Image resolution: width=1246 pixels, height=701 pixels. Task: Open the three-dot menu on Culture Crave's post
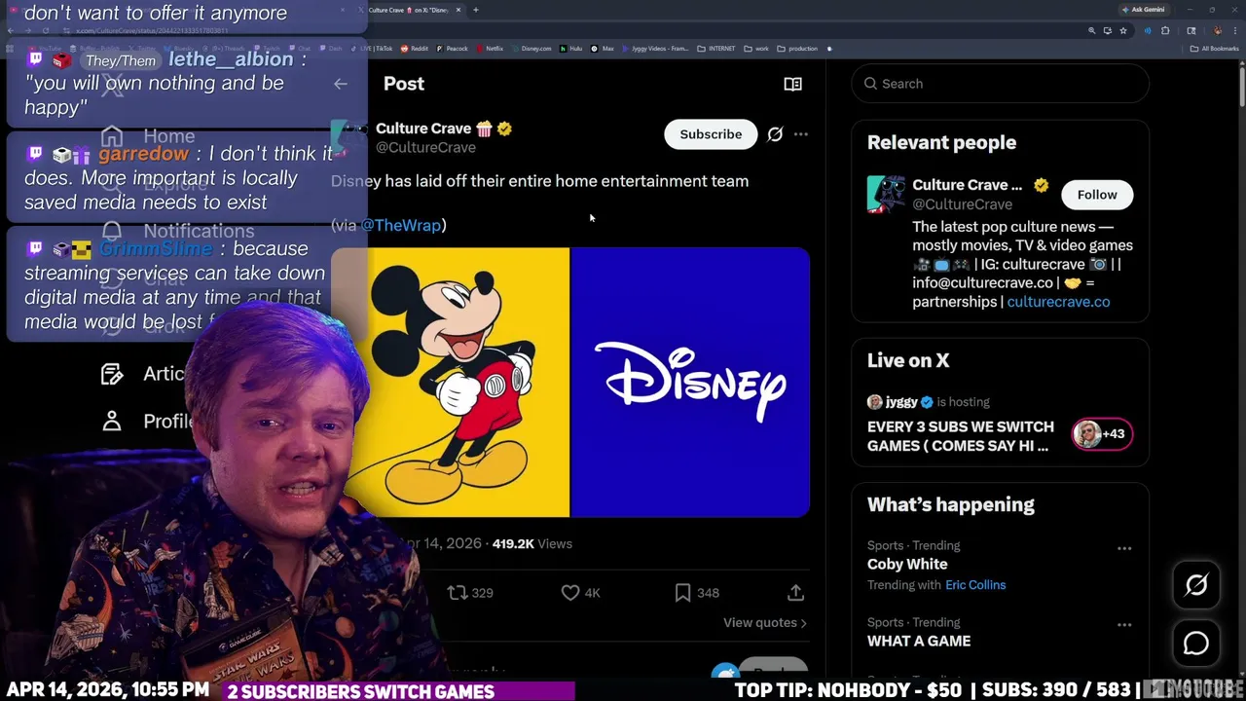click(800, 134)
